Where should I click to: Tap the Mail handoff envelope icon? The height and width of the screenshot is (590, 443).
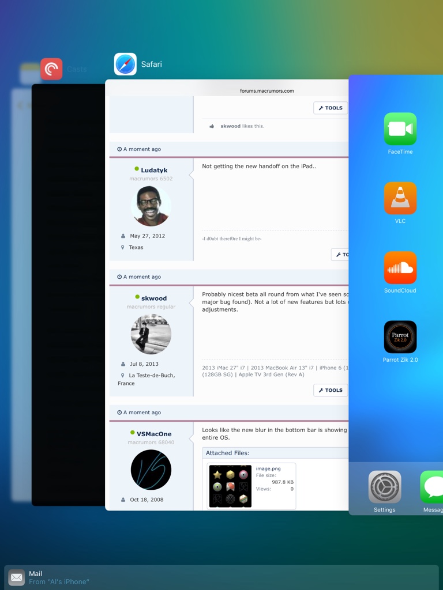[x=17, y=577]
